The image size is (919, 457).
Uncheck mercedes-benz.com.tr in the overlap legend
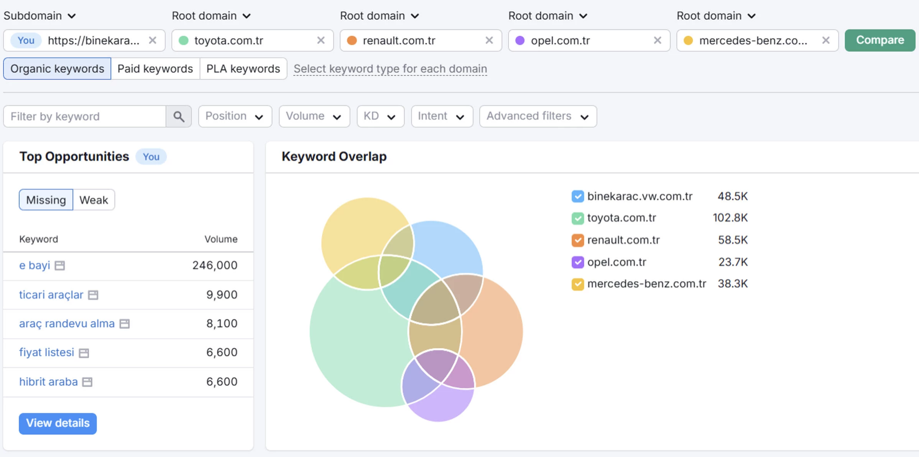577,284
